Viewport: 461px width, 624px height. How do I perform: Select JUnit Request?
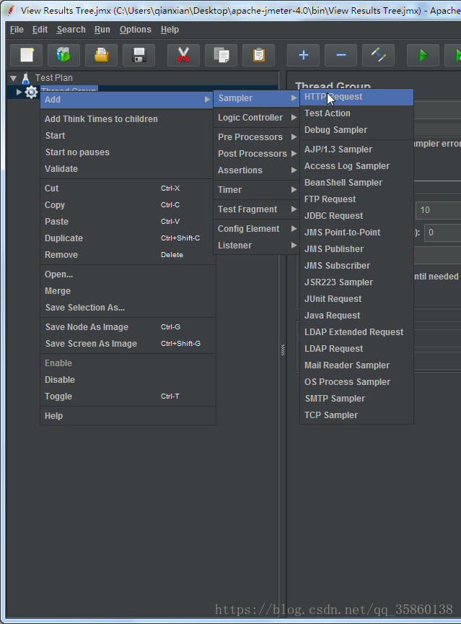coord(356,299)
